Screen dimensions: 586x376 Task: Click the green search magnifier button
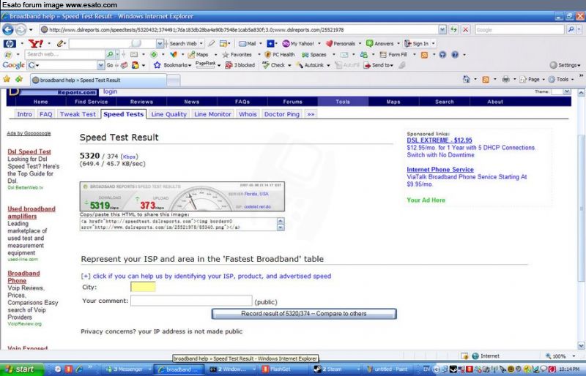click(110, 55)
